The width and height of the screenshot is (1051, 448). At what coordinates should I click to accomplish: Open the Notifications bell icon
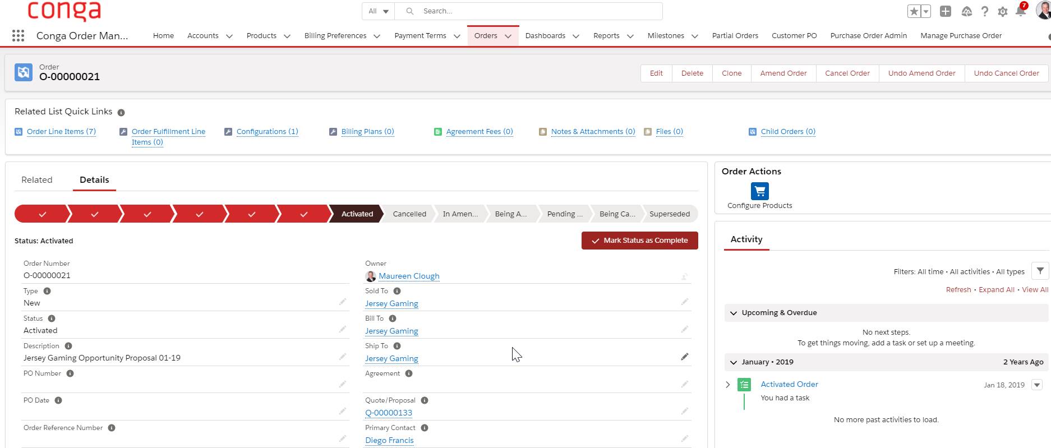pyautogui.click(x=1021, y=11)
